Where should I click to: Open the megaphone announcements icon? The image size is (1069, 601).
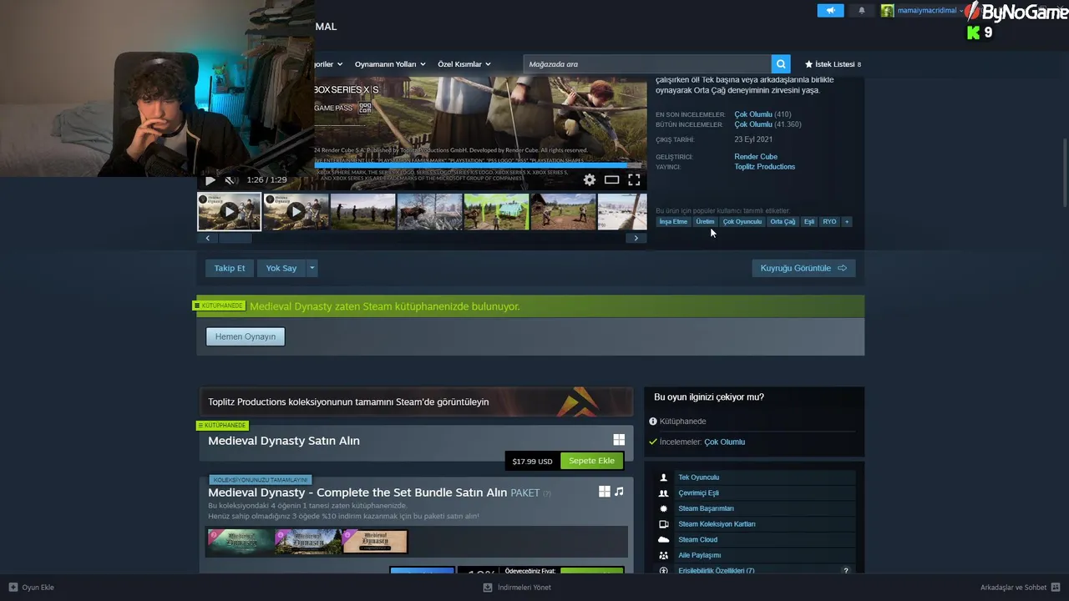830,10
